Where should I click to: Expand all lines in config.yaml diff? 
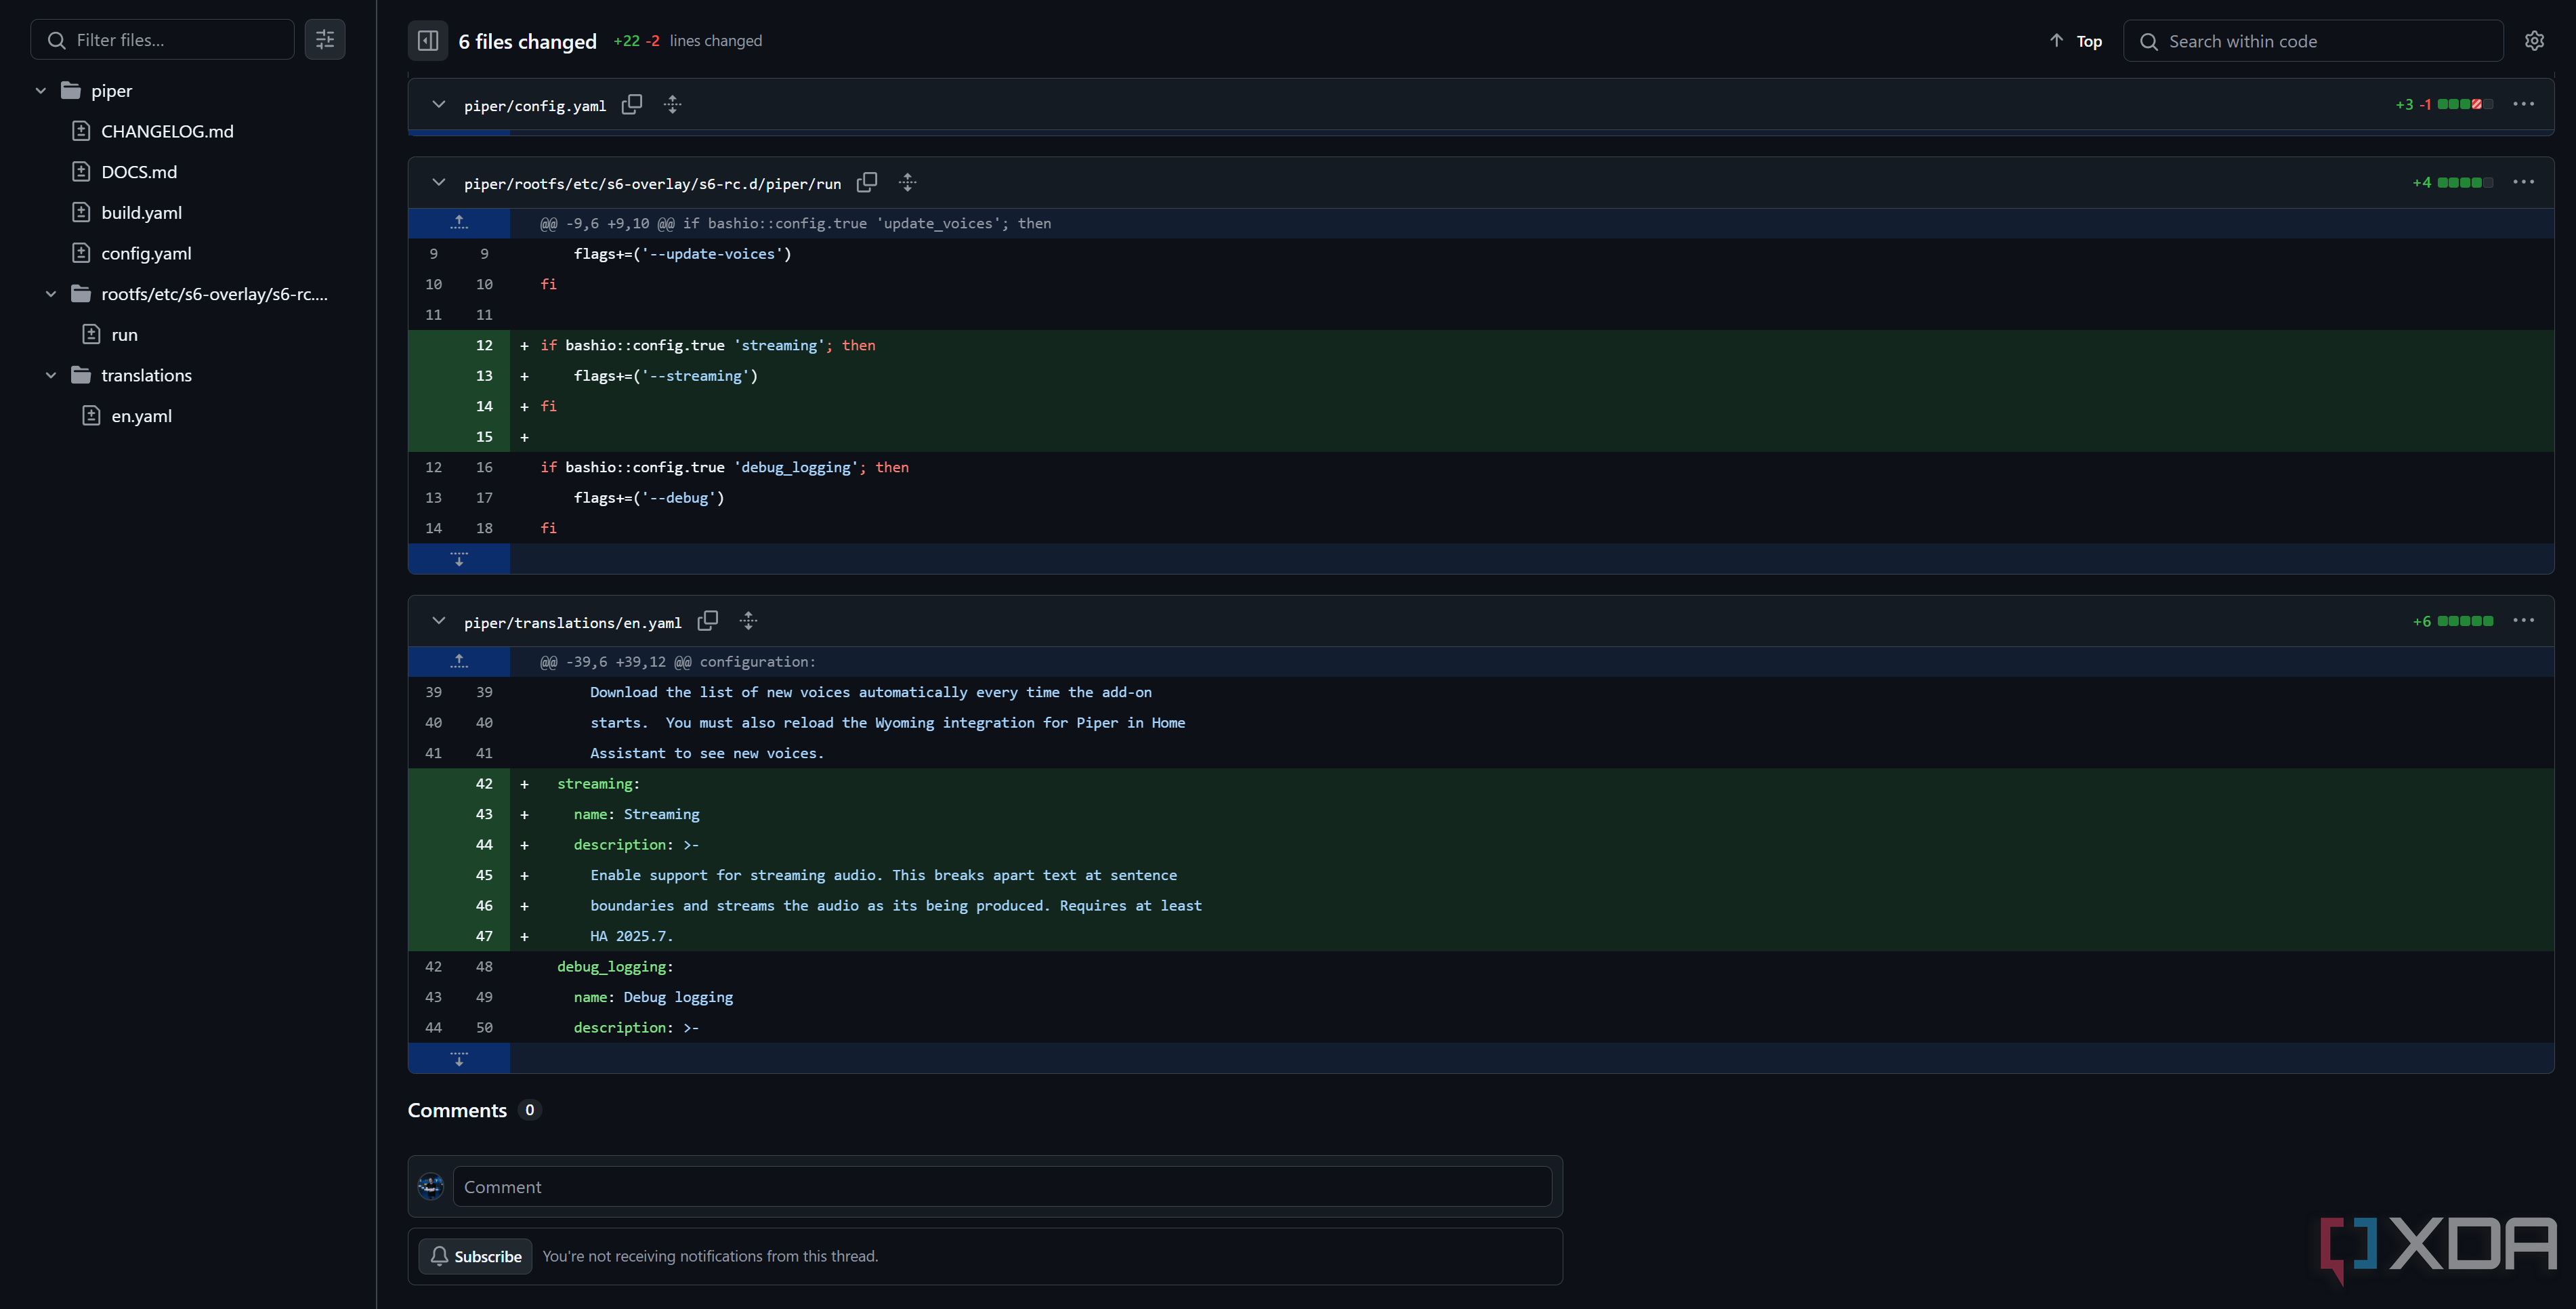673,104
